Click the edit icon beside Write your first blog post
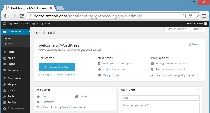Viewport: 210px width, 113px height. (x=99, y=64)
